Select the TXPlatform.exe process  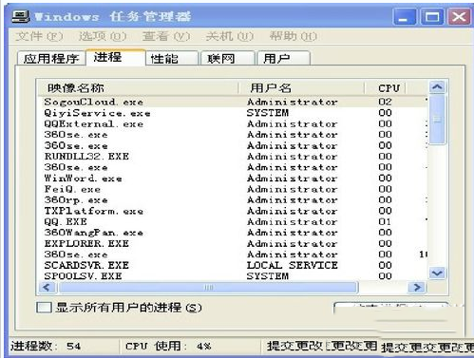(x=233, y=211)
